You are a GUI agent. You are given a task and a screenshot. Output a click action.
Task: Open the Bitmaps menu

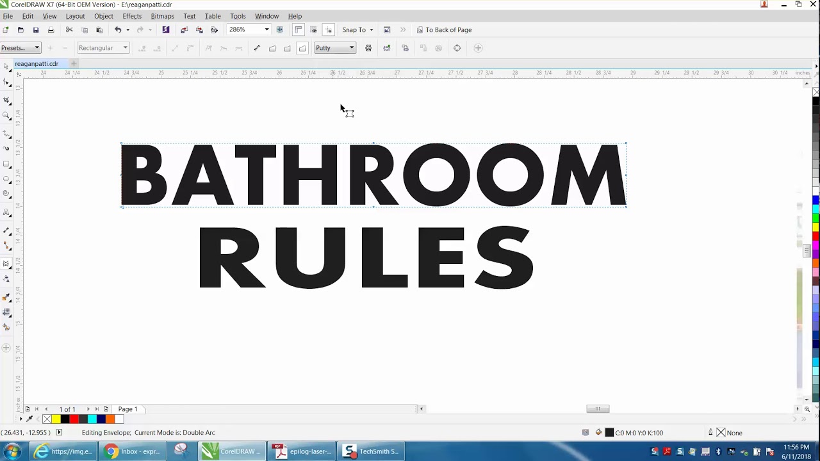(162, 16)
